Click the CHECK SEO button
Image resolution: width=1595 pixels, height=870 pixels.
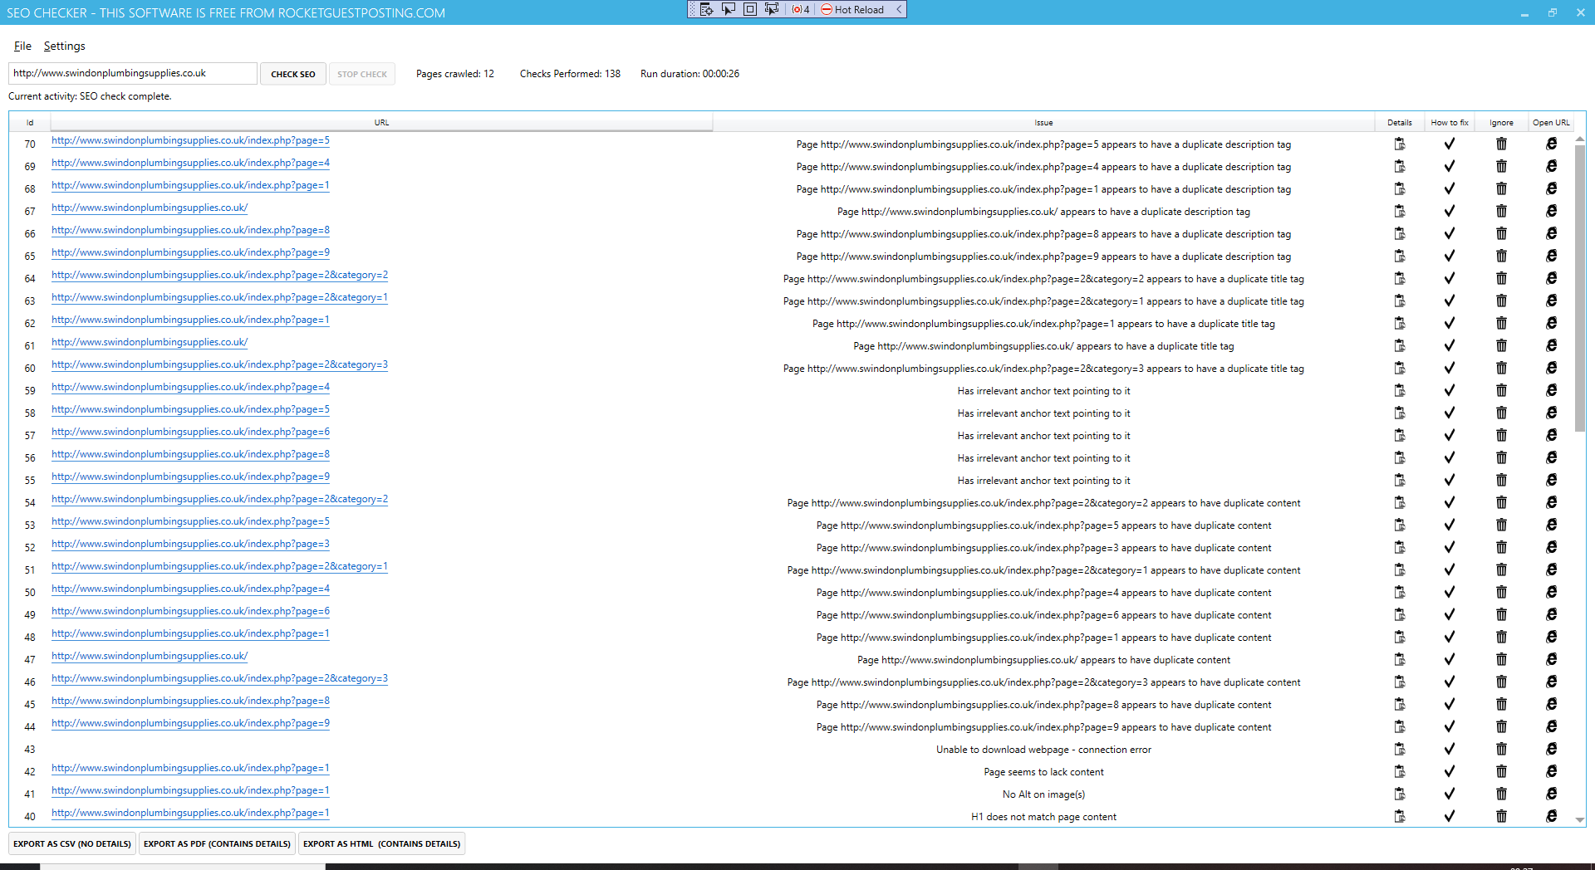(293, 74)
